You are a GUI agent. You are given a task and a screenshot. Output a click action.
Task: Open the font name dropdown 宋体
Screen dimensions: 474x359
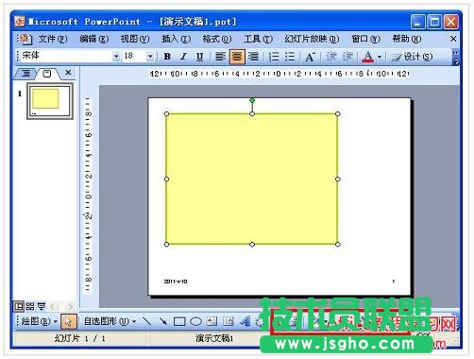tap(116, 57)
